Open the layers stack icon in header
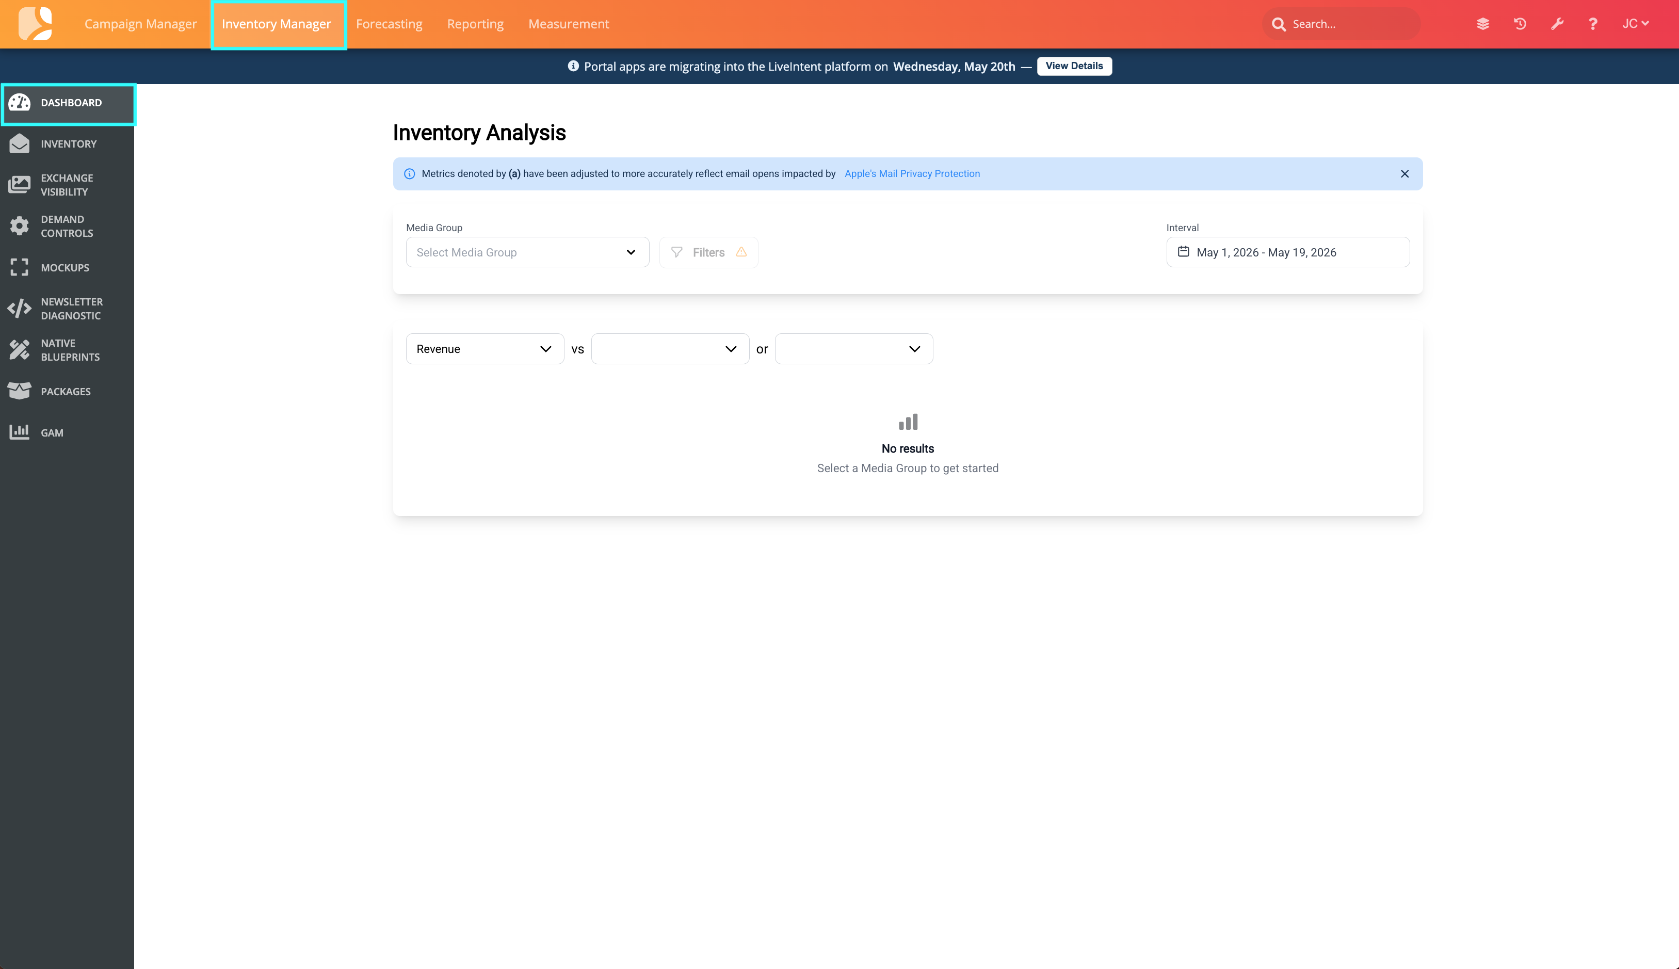Image resolution: width=1679 pixels, height=969 pixels. point(1483,24)
